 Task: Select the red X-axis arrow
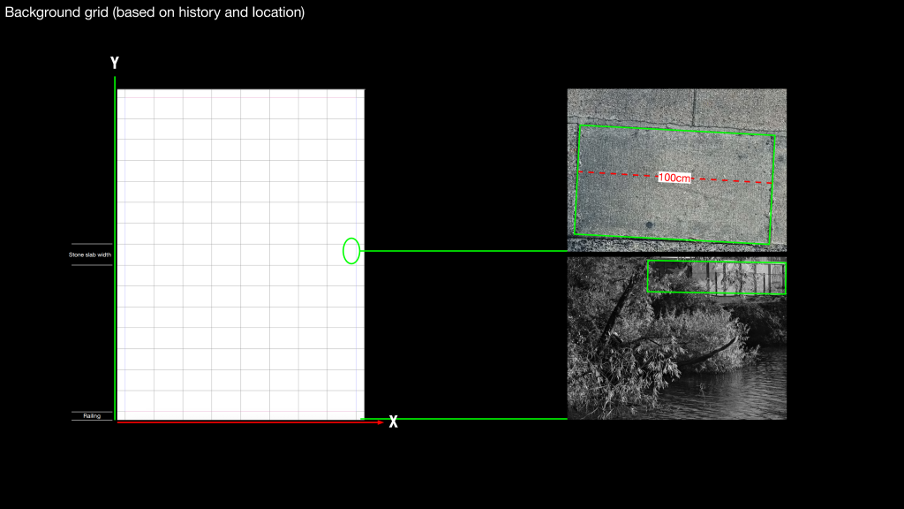(249, 422)
